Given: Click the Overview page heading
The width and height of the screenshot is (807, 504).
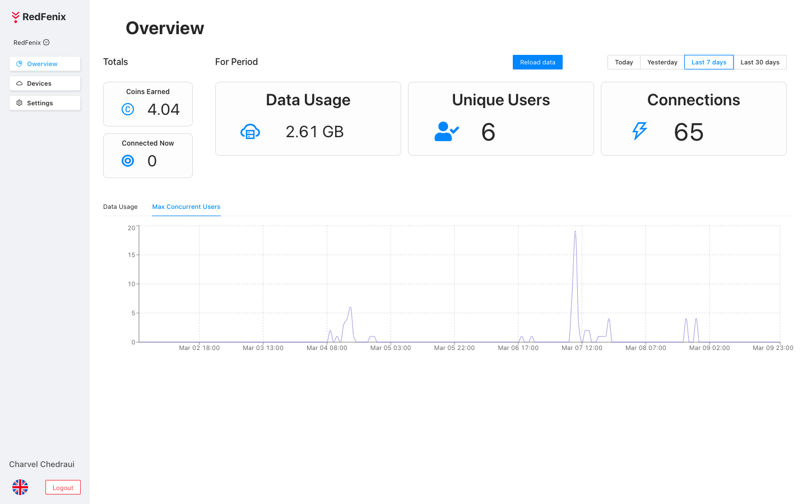Looking at the screenshot, I should pos(165,28).
